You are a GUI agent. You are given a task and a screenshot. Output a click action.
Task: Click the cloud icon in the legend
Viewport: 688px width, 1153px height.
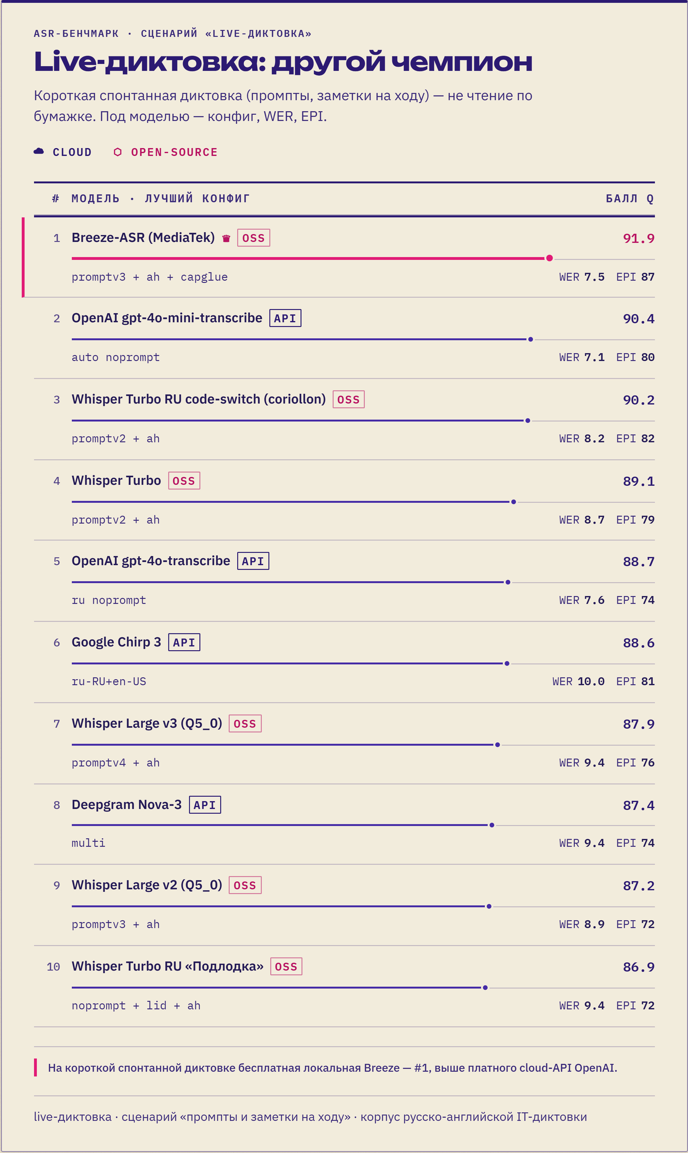[x=39, y=151]
